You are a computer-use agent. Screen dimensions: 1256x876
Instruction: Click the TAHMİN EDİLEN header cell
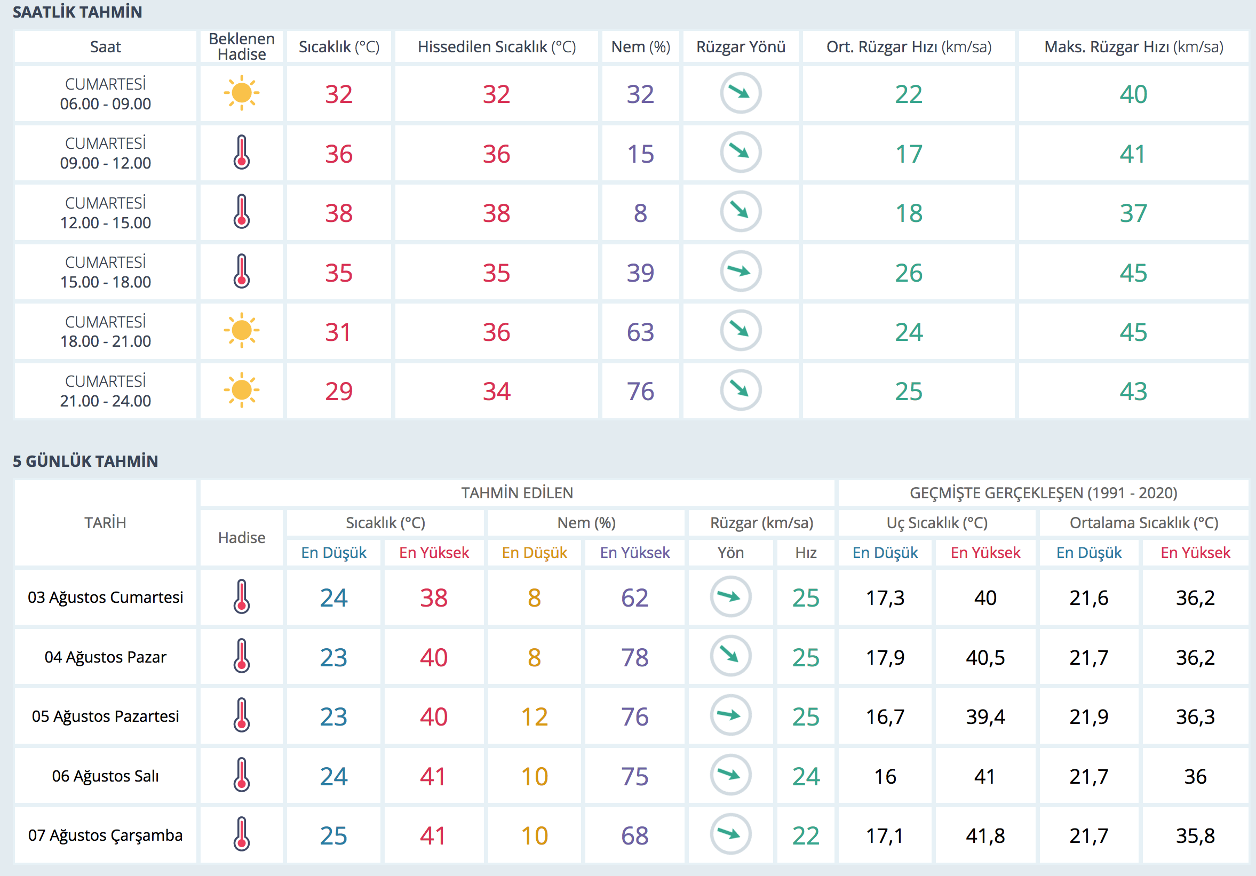coord(516,492)
